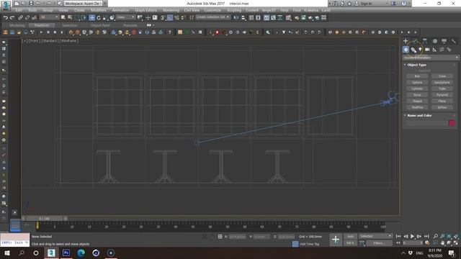
Task: Click the Zoom viewport navigation icon
Action: pyautogui.click(x=435, y=236)
